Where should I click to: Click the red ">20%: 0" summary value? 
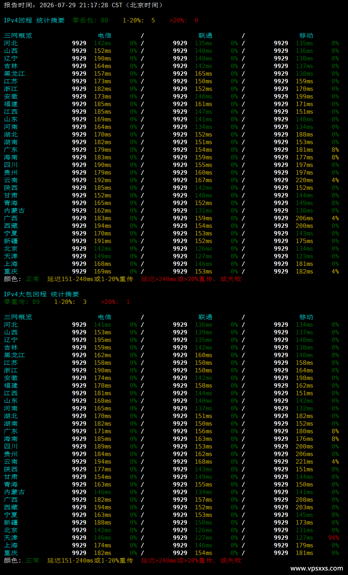point(184,20)
